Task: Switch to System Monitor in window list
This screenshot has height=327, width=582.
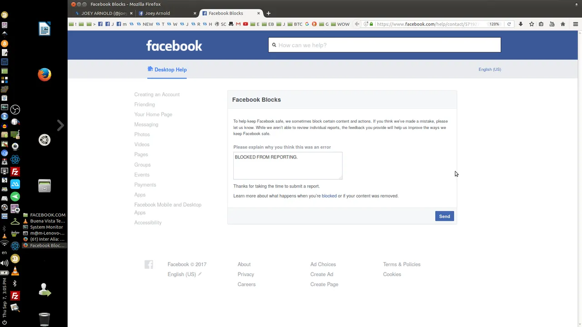Action: click(x=44, y=227)
